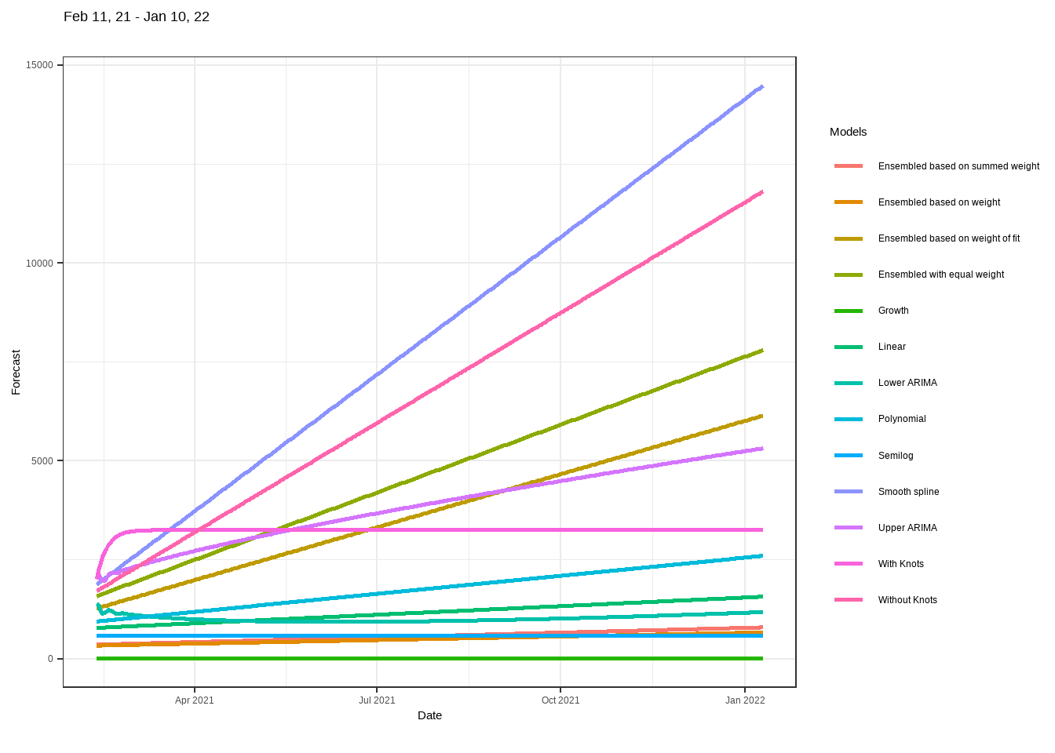Select Ensembled based on summed weight swatch

[848, 166]
